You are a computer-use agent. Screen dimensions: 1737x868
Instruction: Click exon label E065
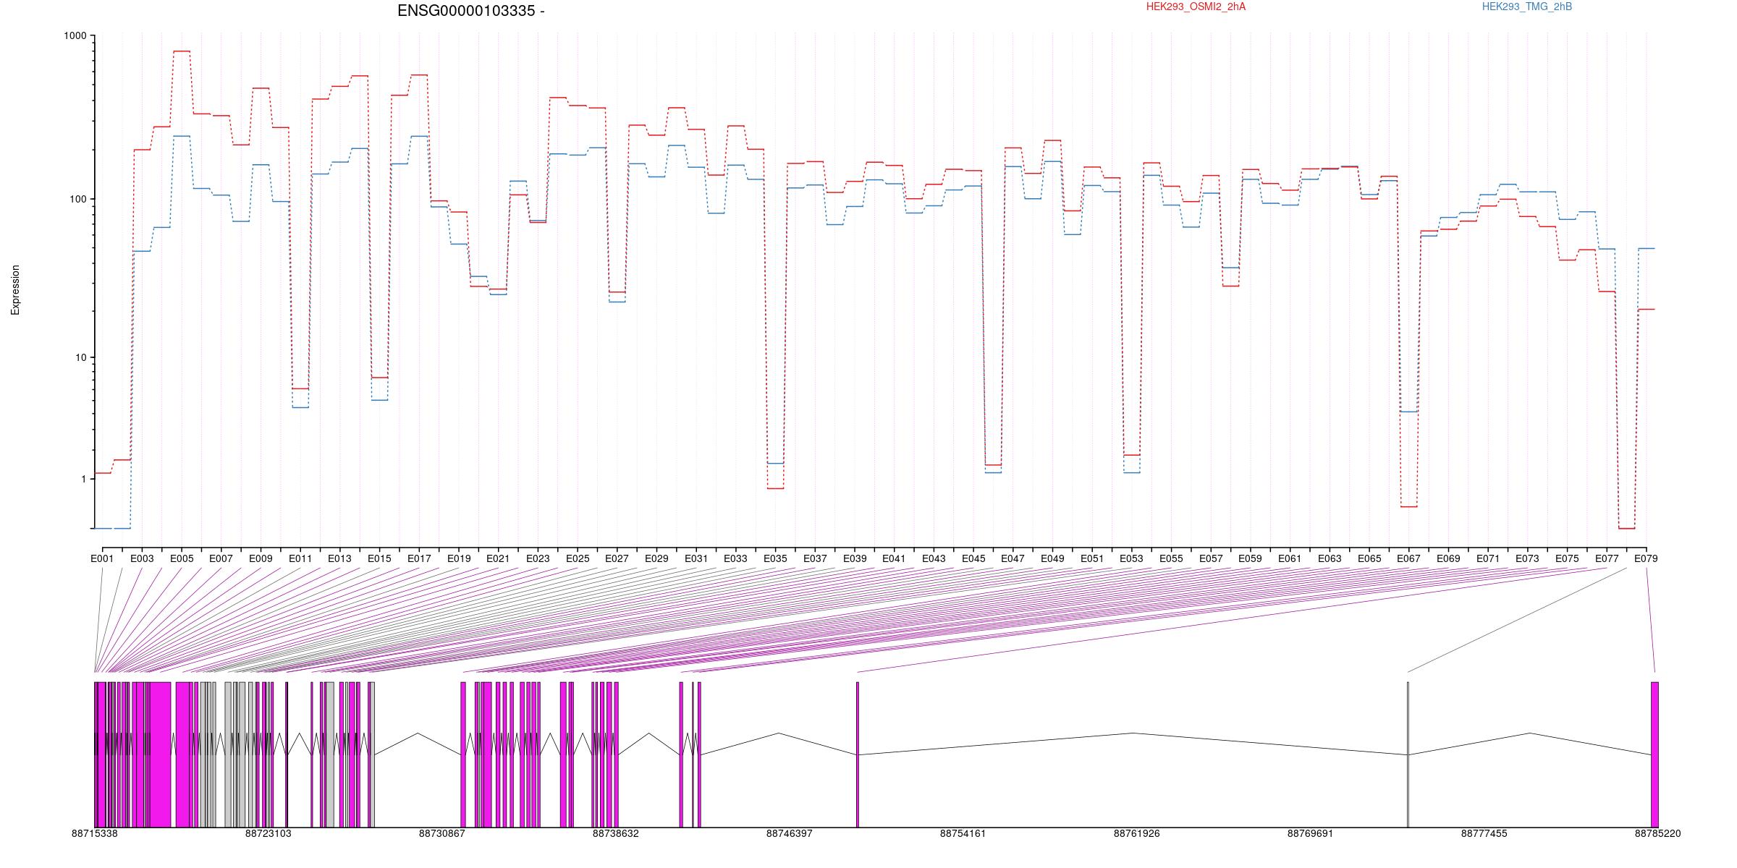[x=1369, y=558]
